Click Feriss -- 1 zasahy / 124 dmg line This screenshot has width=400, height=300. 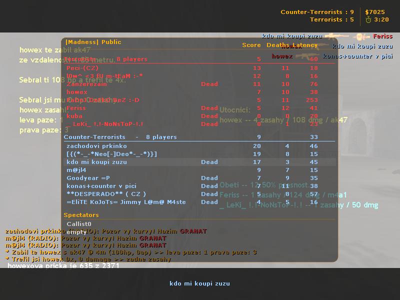pyautogui.click(x=283, y=195)
